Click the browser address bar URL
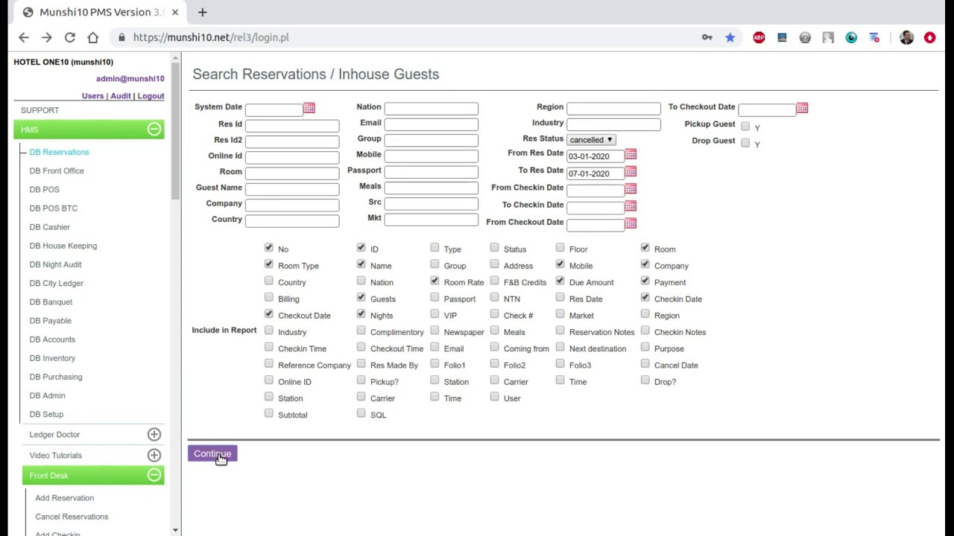Image resolution: width=954 pixels, height=536 pixels. click(211, 37)
